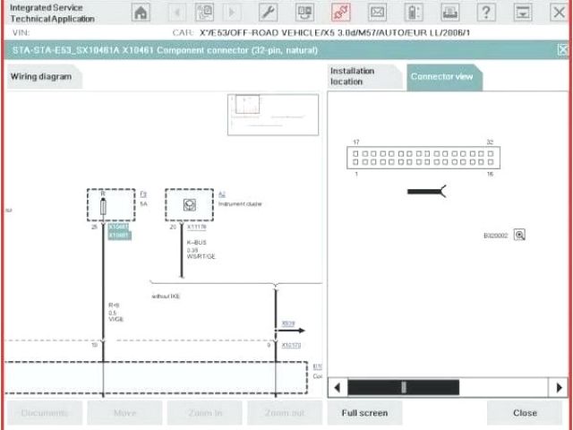Open the wrench settings tool

(268, 13)
